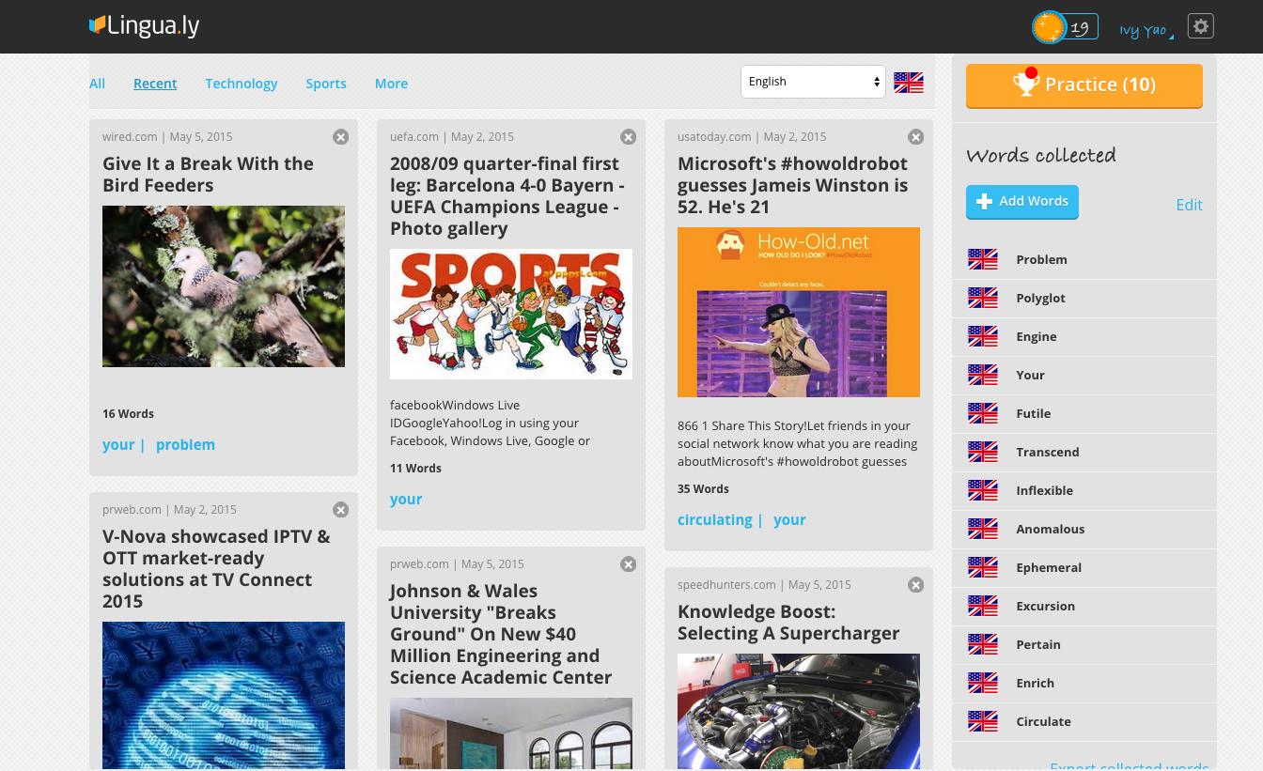Click the flag icon next to Transcend

tap(983, 452)
